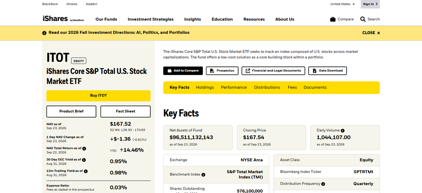The height and width of the screenshot is (193, 422).
Task: Click the info icon beside 12m Trailing Yield
Action: coord(86,171)
